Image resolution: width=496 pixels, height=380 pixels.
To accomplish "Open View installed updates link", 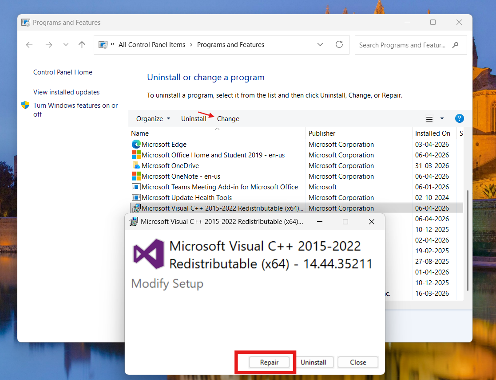I will coord(66,92).
